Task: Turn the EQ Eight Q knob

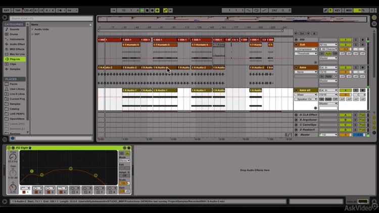Action: click(13, 187)
